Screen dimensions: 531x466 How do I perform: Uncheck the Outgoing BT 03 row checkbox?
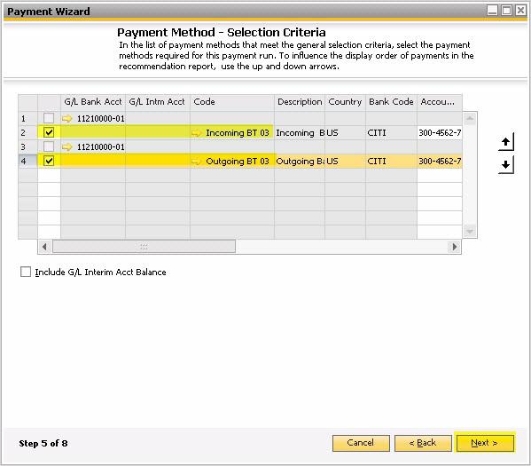[49, 161]
